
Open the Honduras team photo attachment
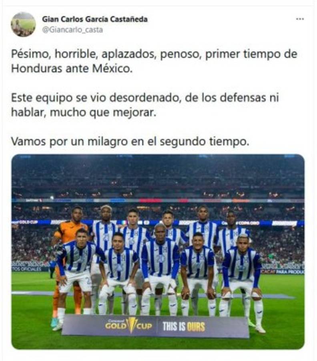pyautogui.click(x=158, y=251)
